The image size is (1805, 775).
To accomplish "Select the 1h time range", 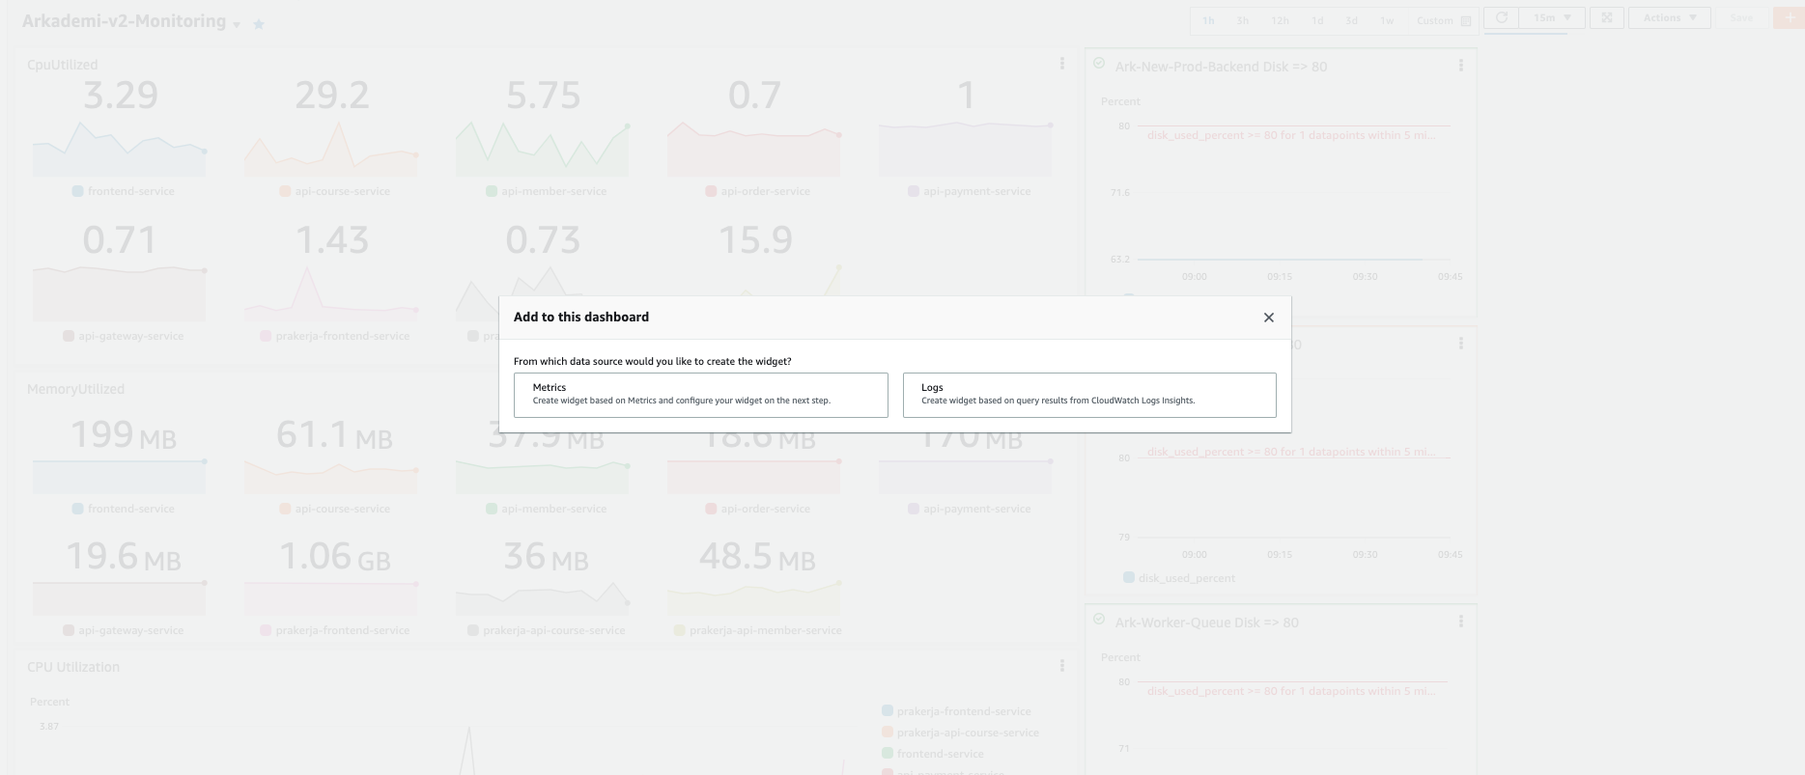I will point(1209,20).
